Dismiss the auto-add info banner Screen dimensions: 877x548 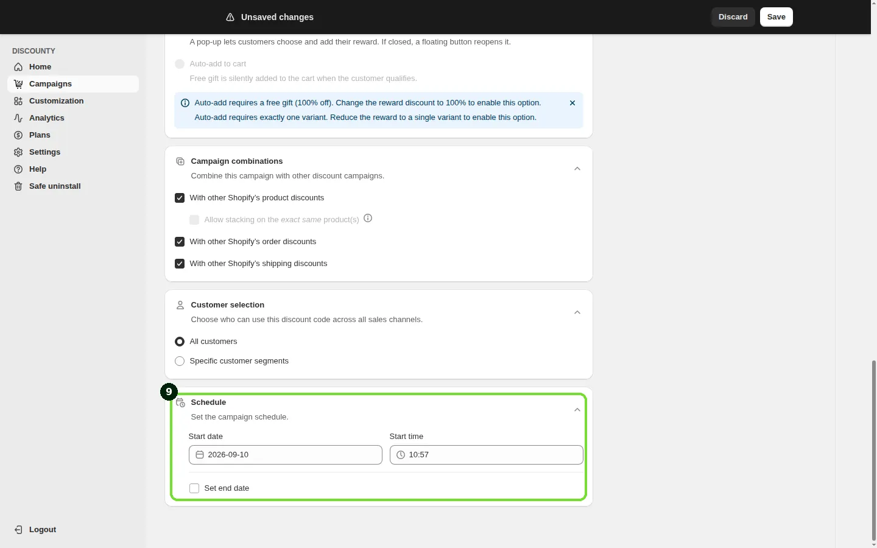[x=572, y=103]
